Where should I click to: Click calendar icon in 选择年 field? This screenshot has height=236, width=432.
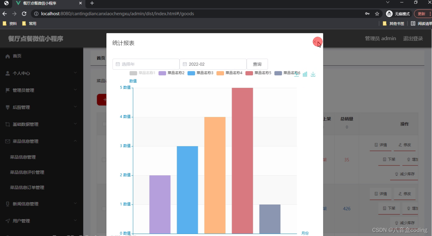tap(118, 64)
